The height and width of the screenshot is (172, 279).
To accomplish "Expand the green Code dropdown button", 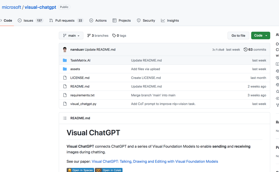I will pyautogui.click(x=260, y=36).
